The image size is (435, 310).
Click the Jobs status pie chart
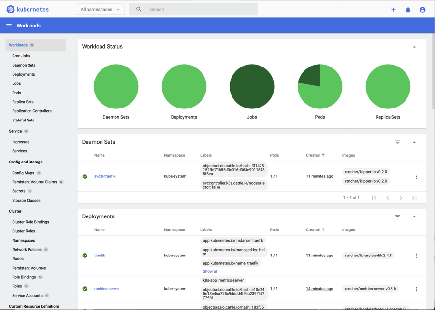(x=252, y=86)
